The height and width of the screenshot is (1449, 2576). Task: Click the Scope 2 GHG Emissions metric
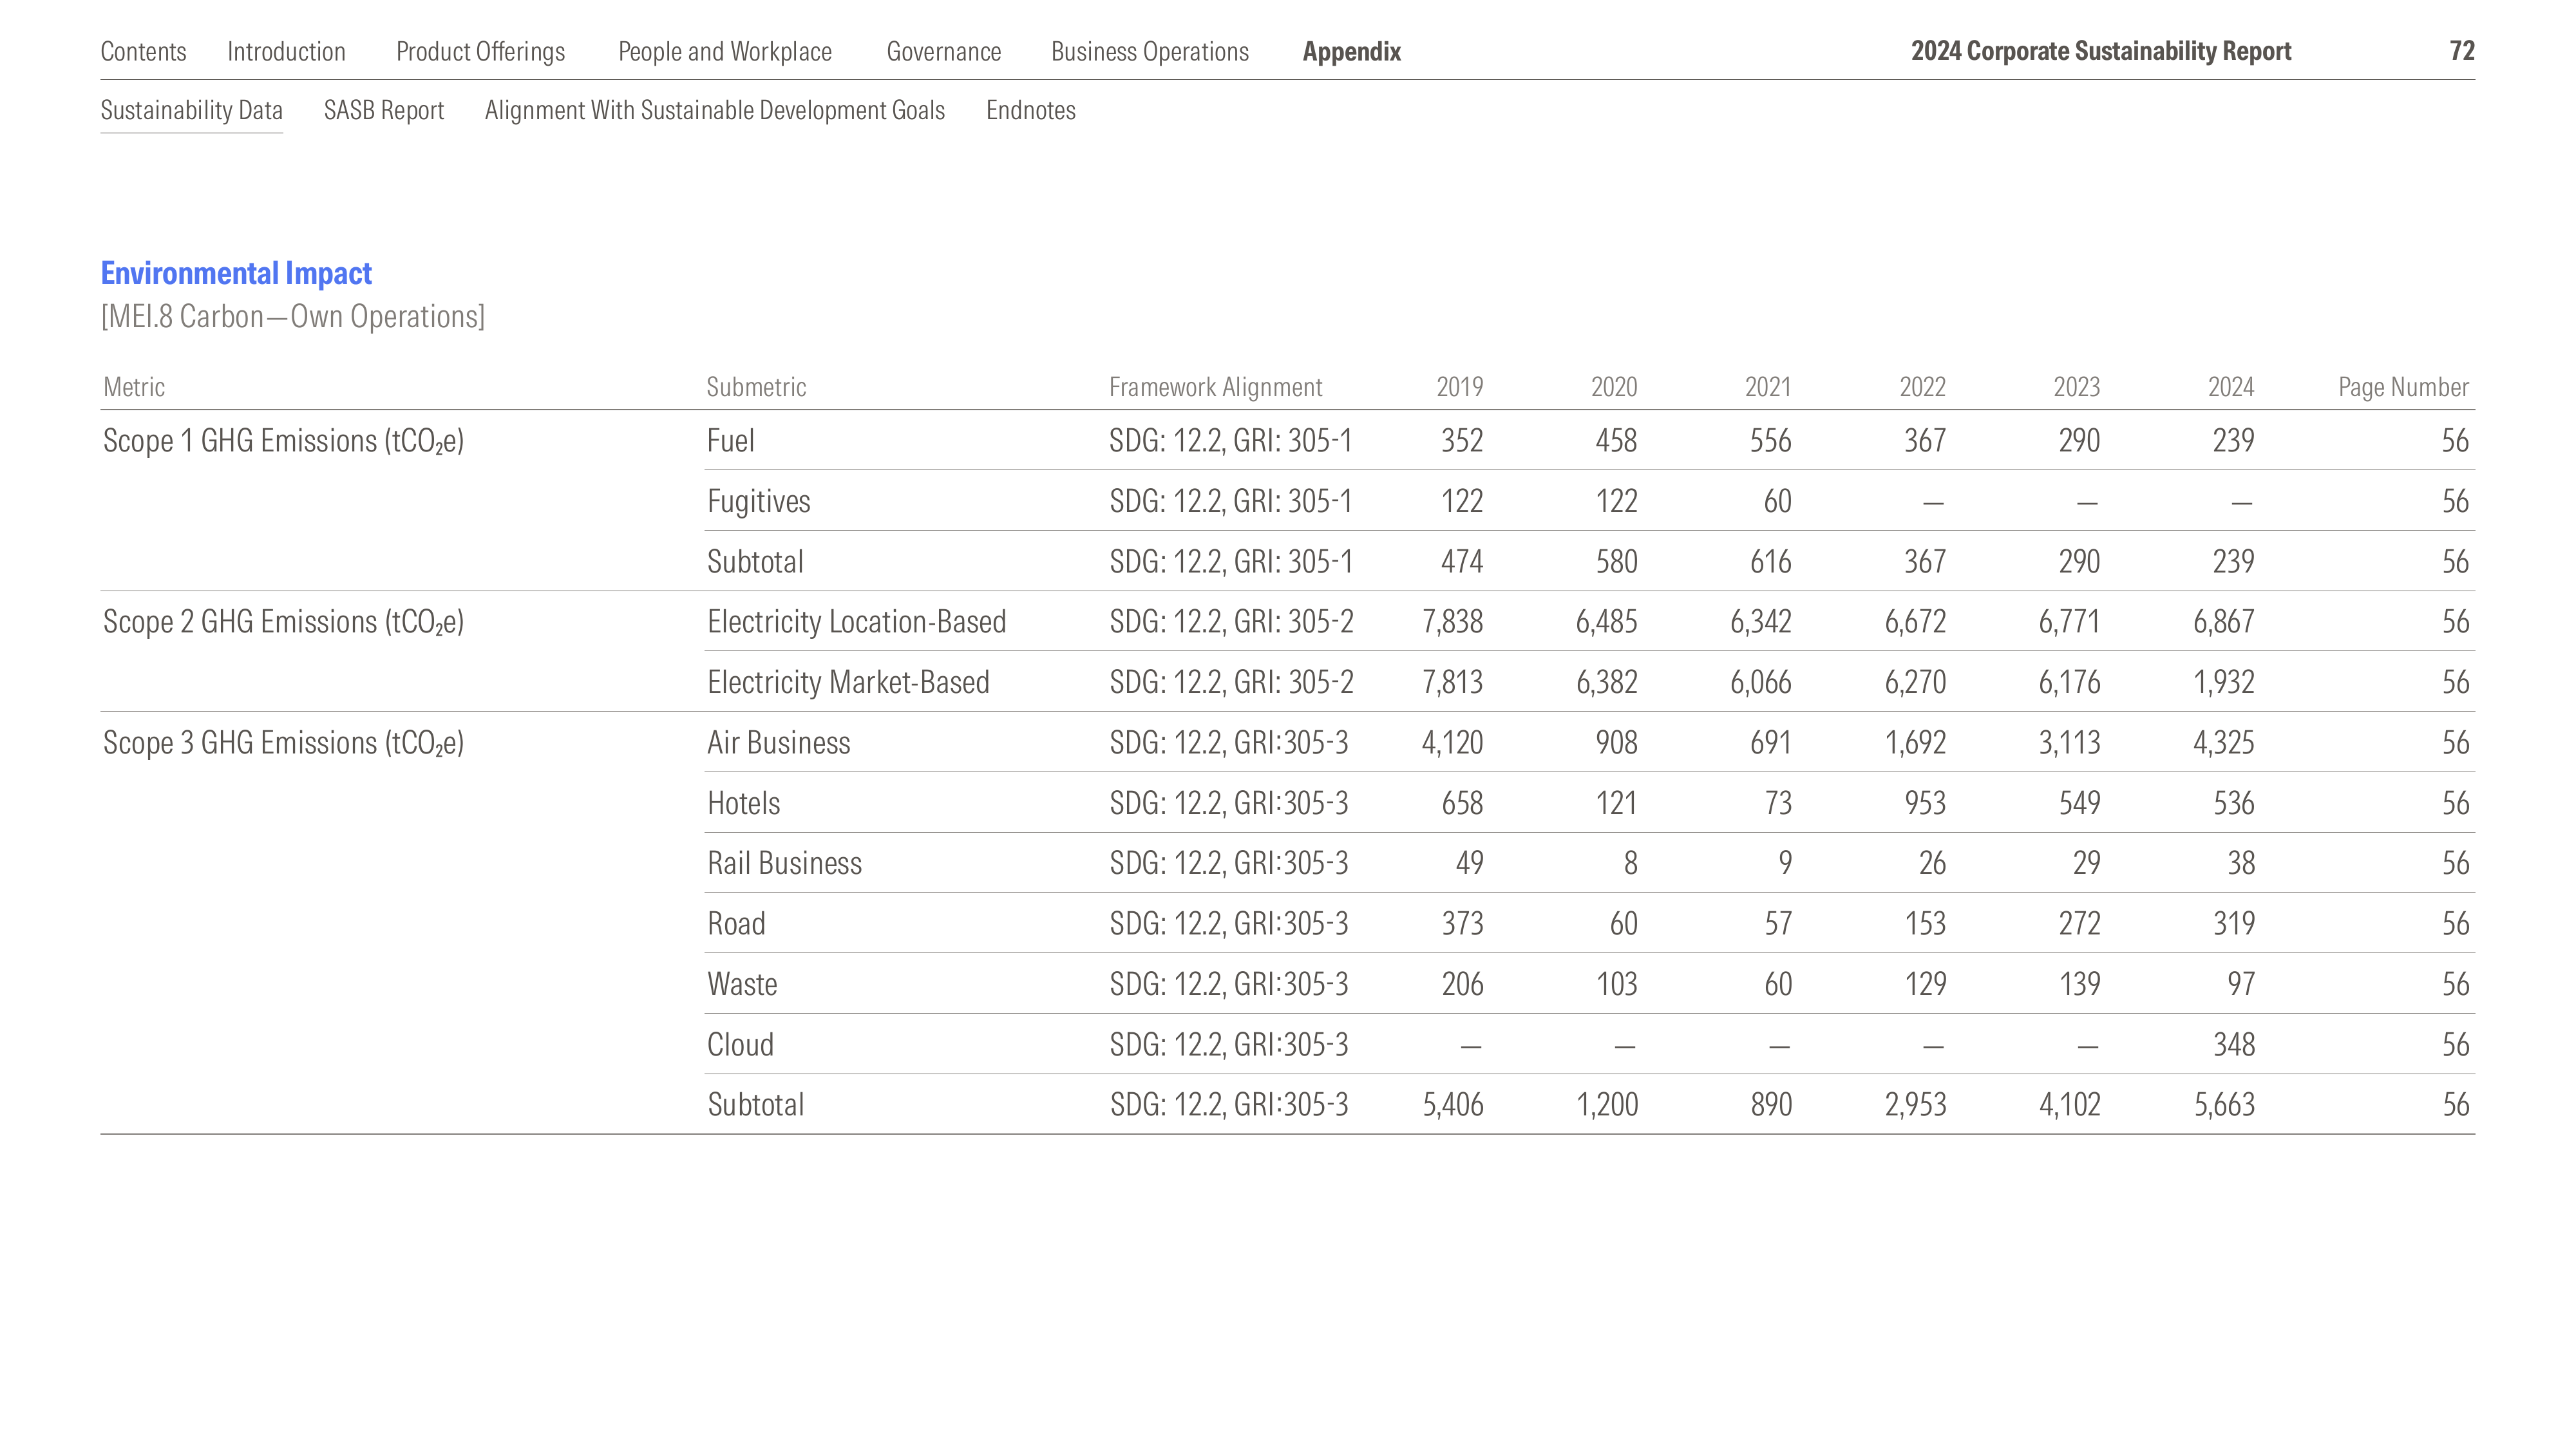284,622
